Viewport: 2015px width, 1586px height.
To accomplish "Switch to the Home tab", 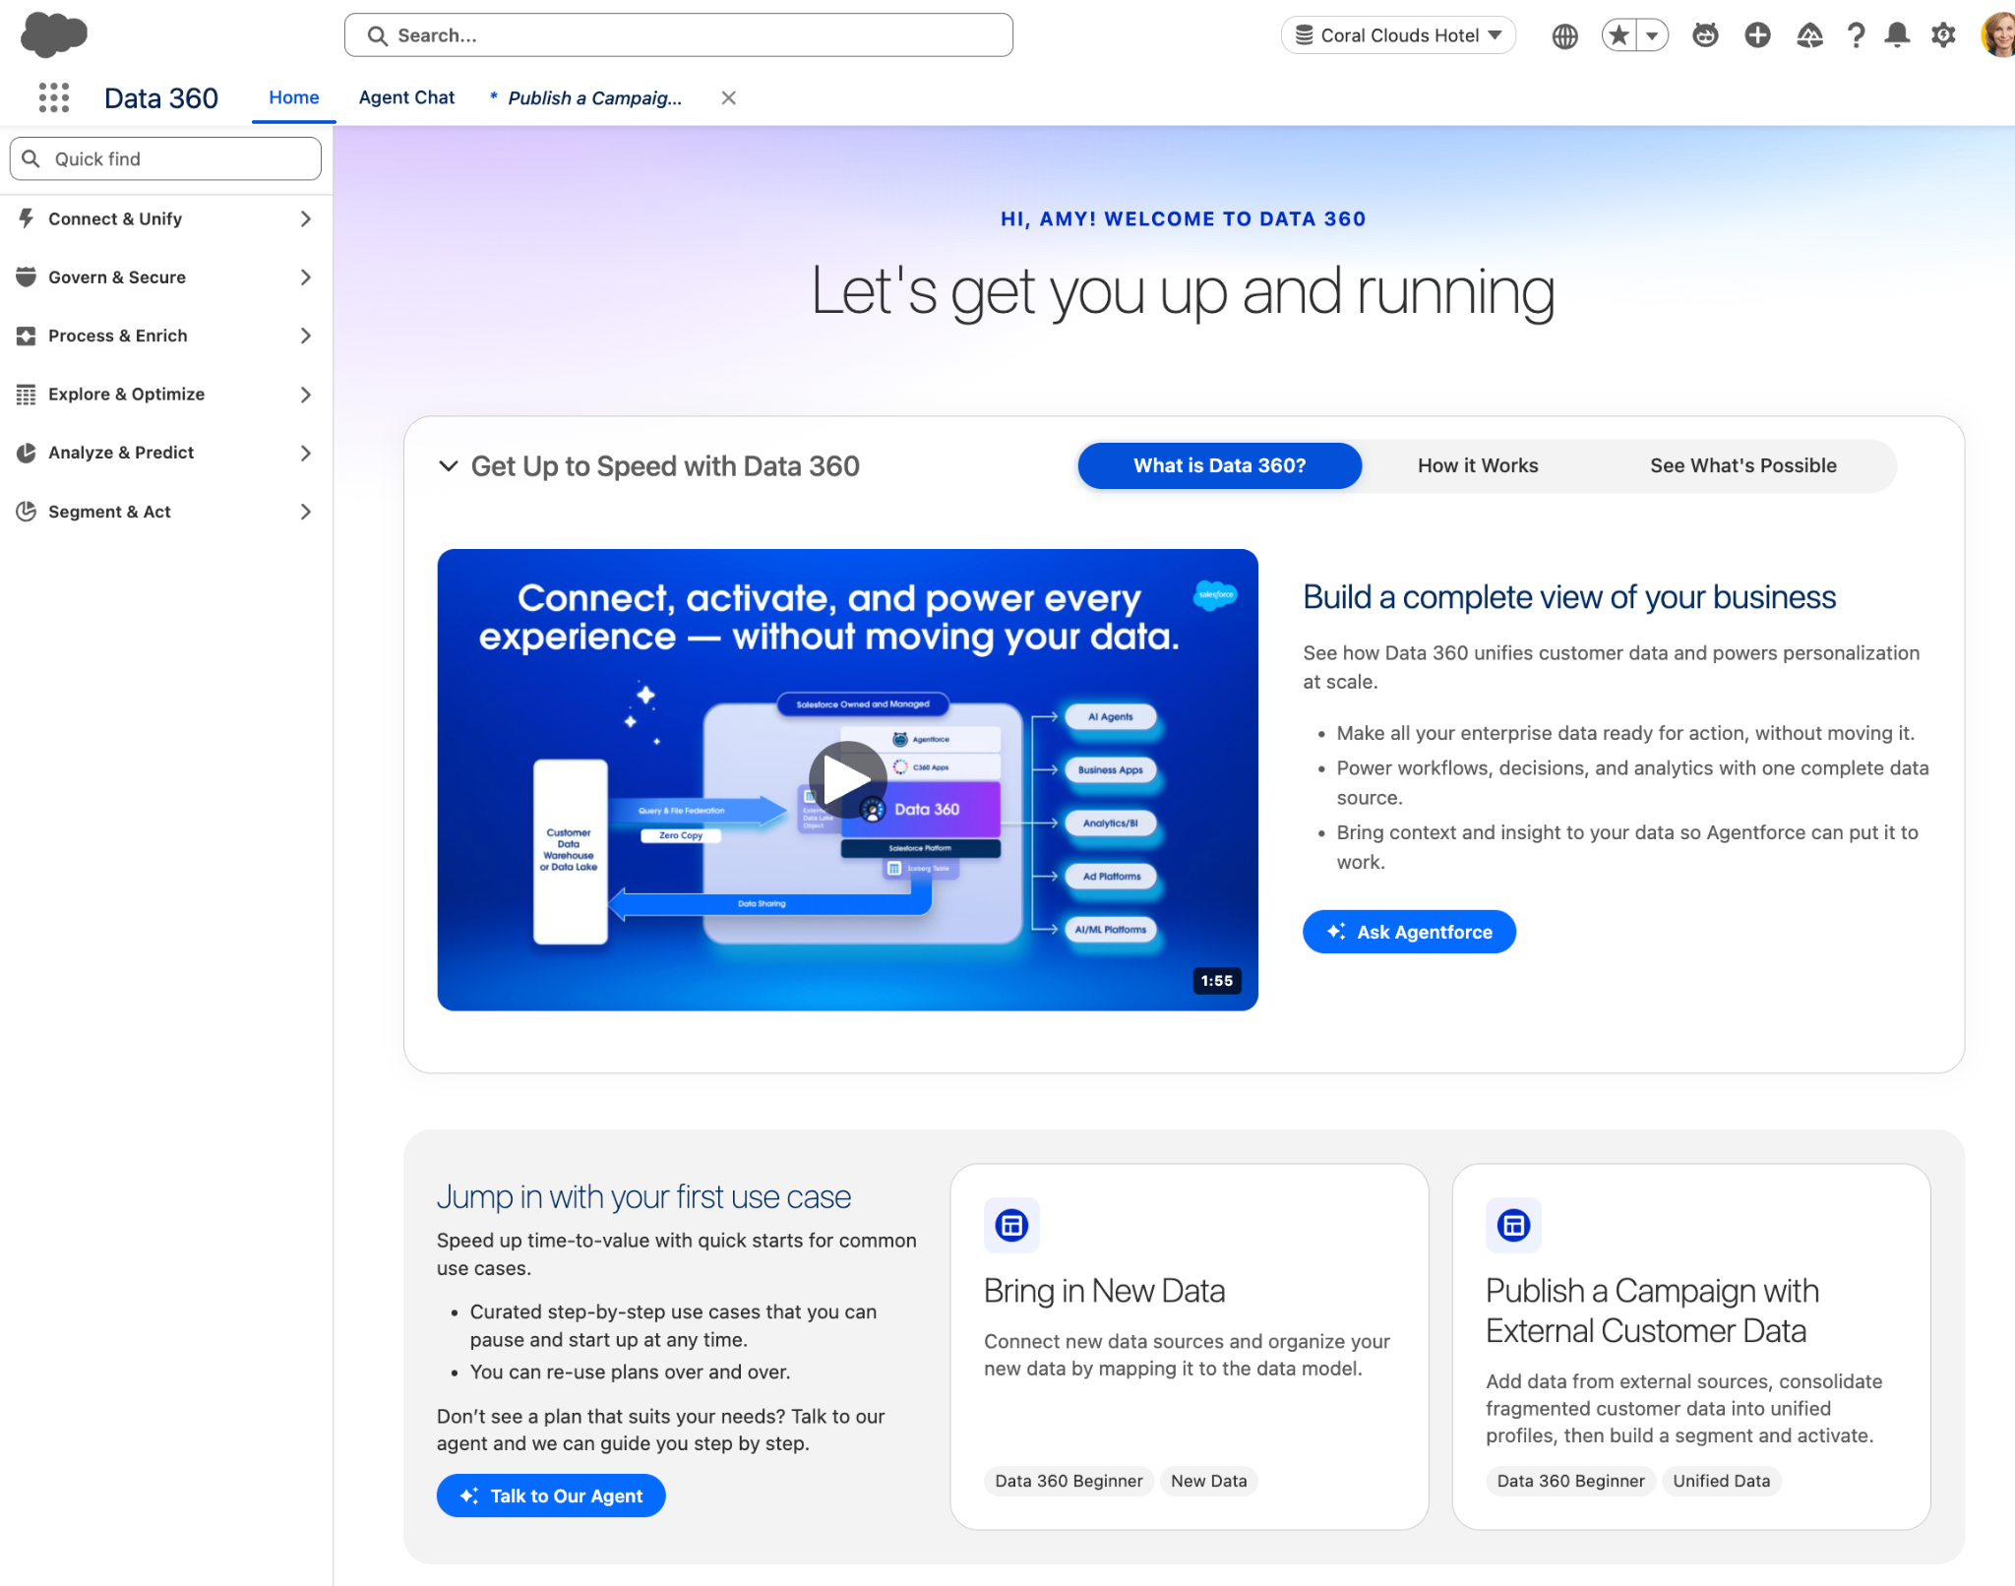I will pyautogui.click(x=294, y=97).
